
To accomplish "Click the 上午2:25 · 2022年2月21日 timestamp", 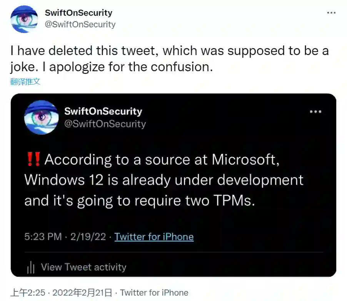I will click(x=61, y=293).
